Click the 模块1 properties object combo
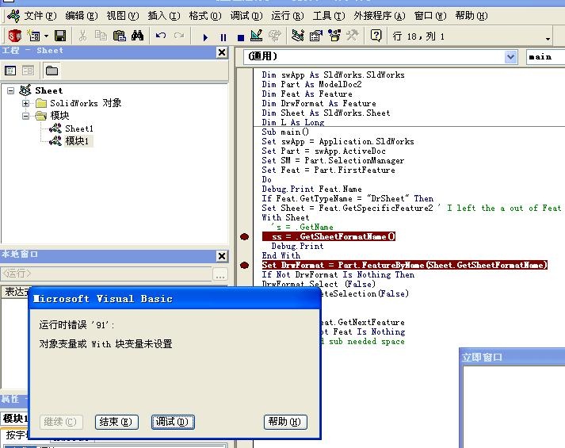565x448 pixels. pos(14,419)
